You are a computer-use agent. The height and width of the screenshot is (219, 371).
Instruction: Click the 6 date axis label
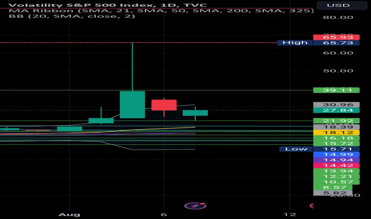[x=164, y=215]
